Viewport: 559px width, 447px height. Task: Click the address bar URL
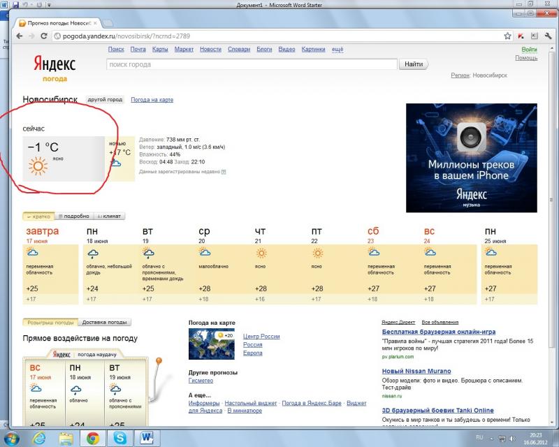126,36
